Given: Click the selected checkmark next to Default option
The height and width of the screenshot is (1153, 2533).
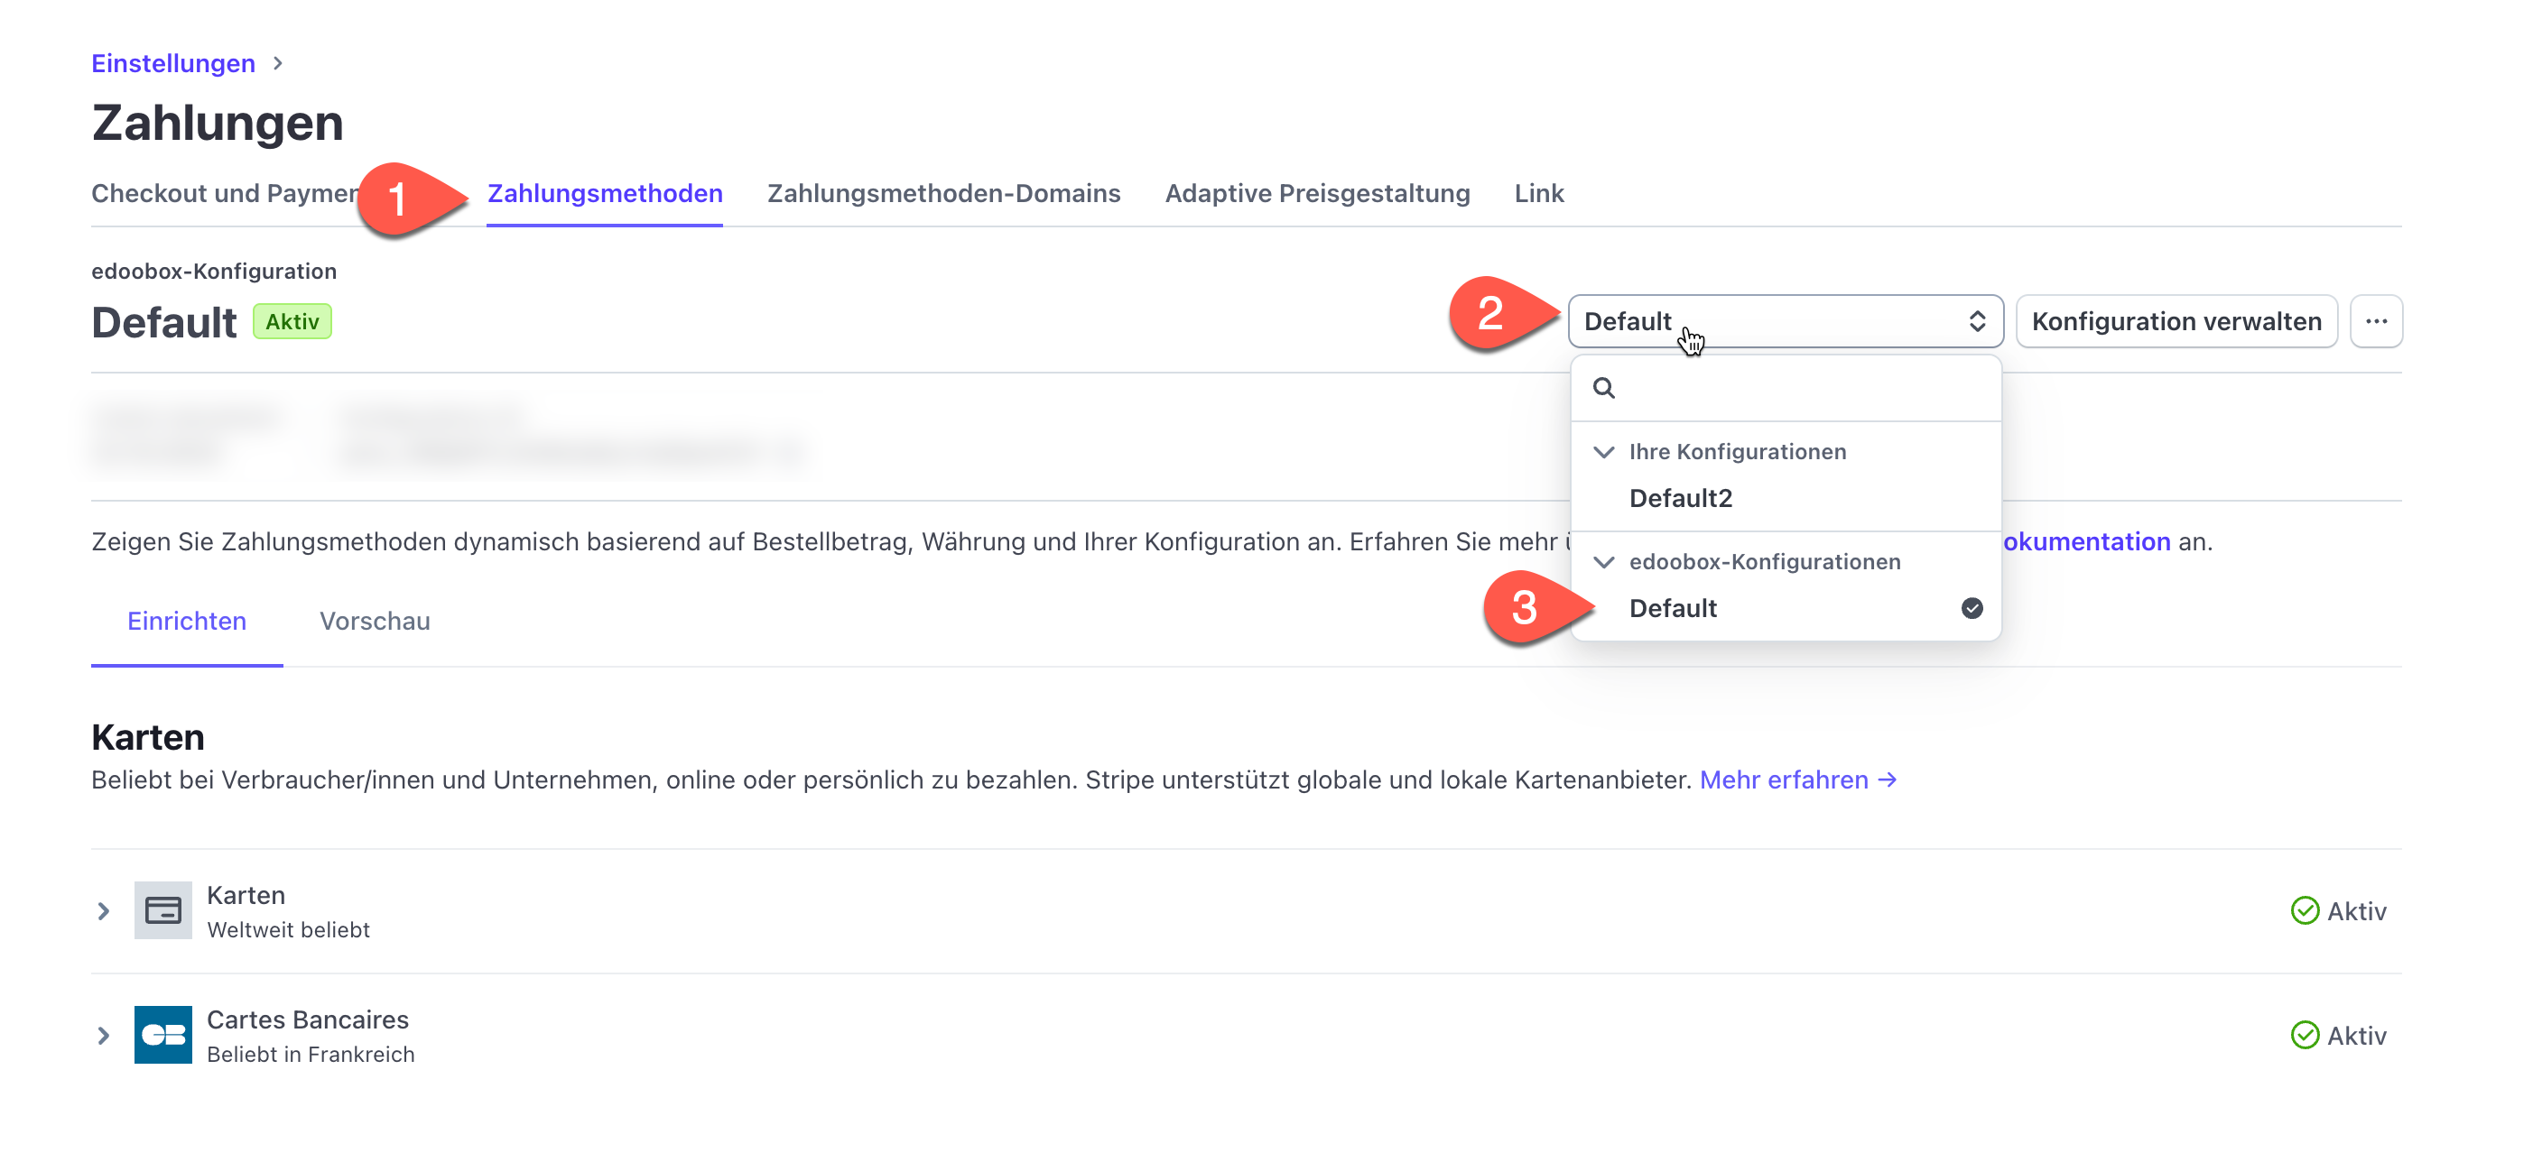Looking at the screenshot, I should pos(1972,608).
